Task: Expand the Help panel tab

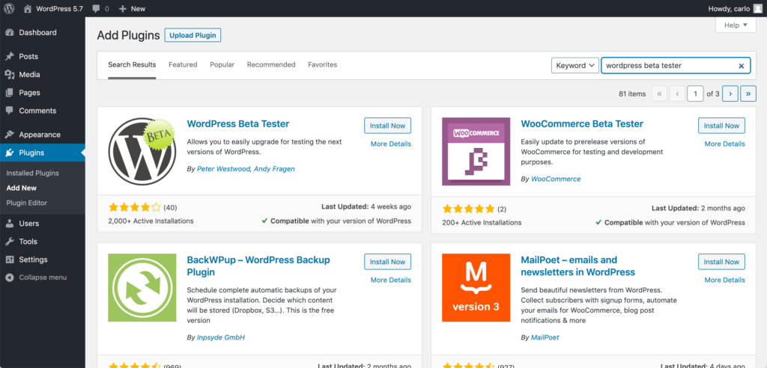Action: (736, 25)
